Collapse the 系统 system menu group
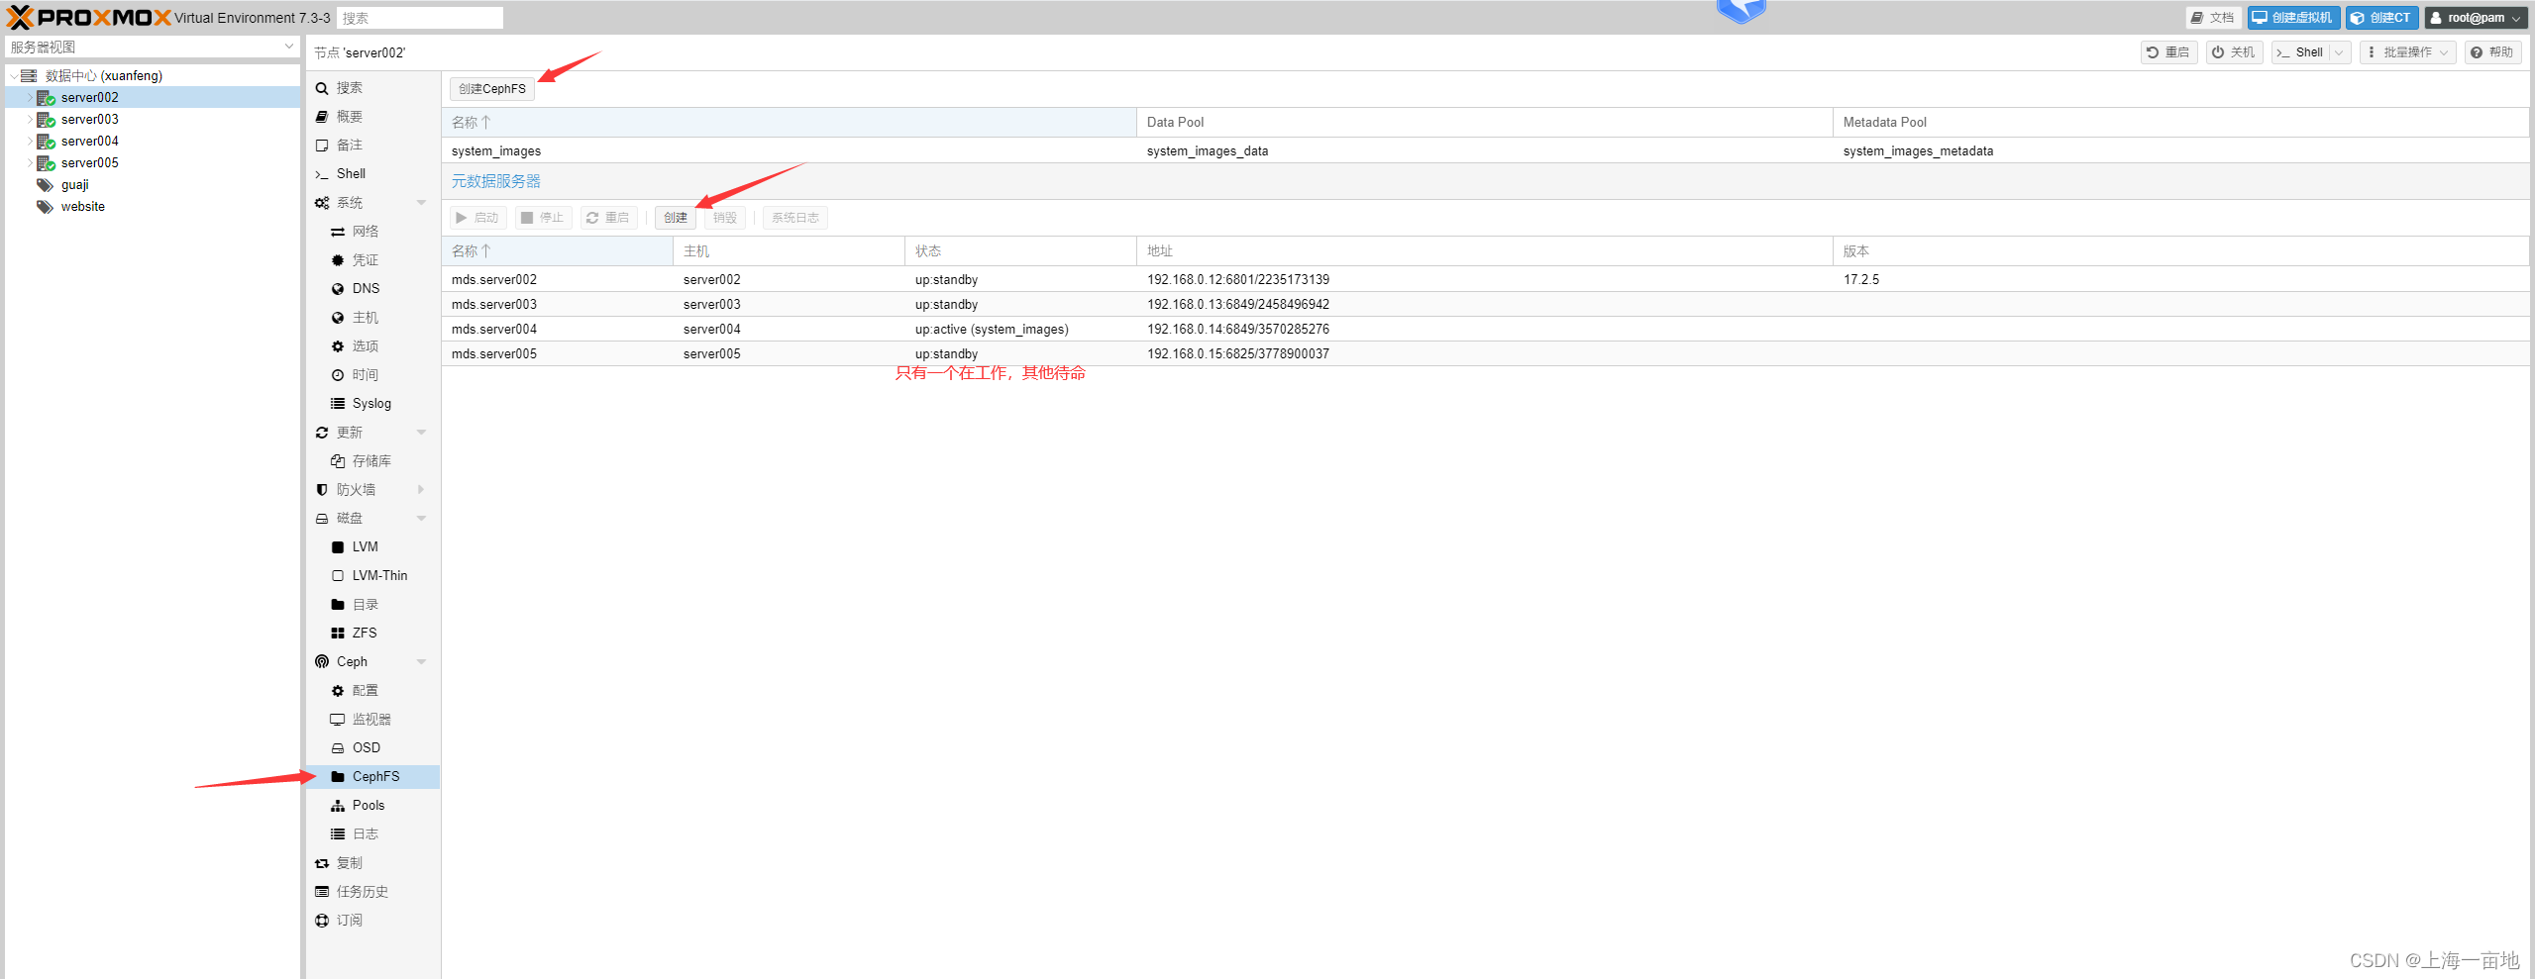 click(421, 203)
